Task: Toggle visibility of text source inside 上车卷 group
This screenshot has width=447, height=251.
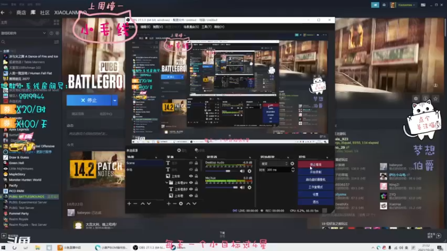Action: [x=191, y=189]
